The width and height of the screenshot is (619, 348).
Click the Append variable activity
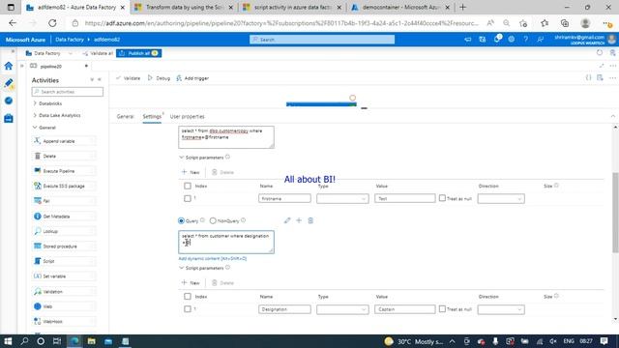pos(64,141)
